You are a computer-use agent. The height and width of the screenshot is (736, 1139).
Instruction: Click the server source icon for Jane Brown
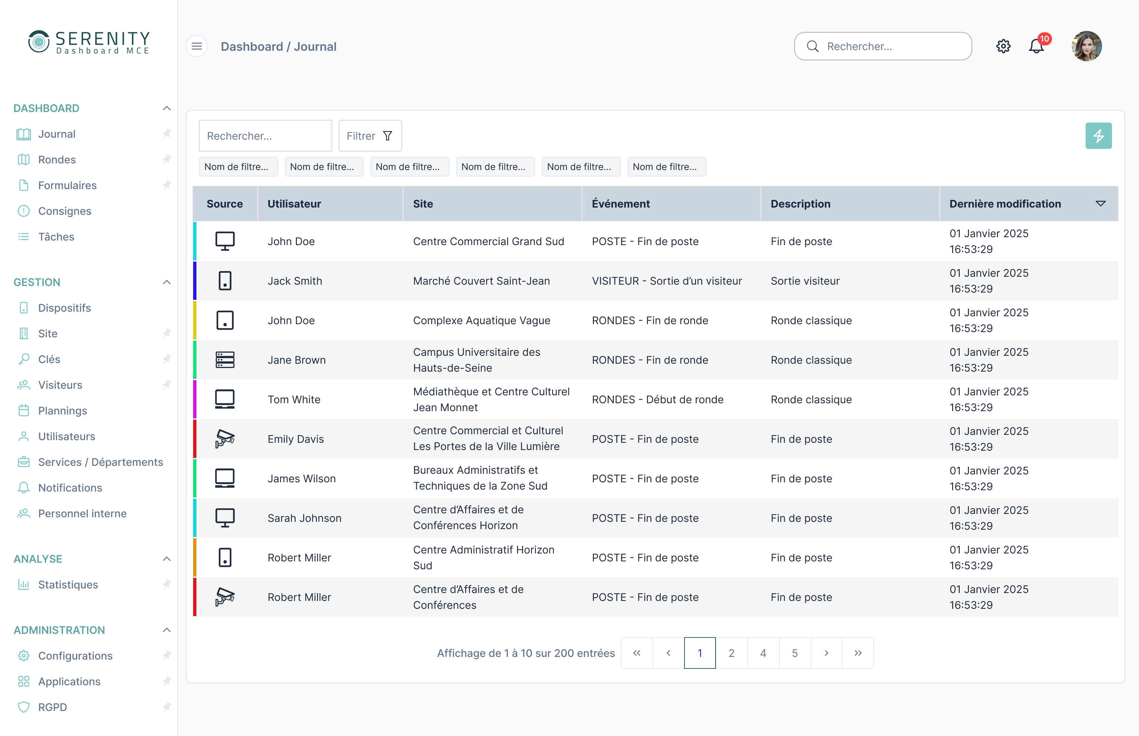(225, 360)
